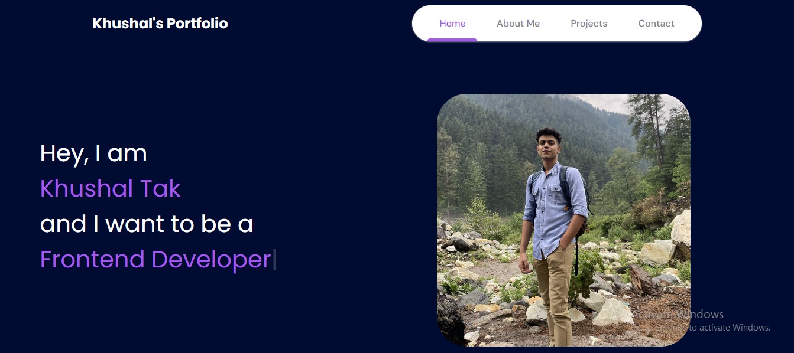The height and width of the screenshot is (353, 794).
Task: Open the Contact navigation link
Action: tap(656, 24)
